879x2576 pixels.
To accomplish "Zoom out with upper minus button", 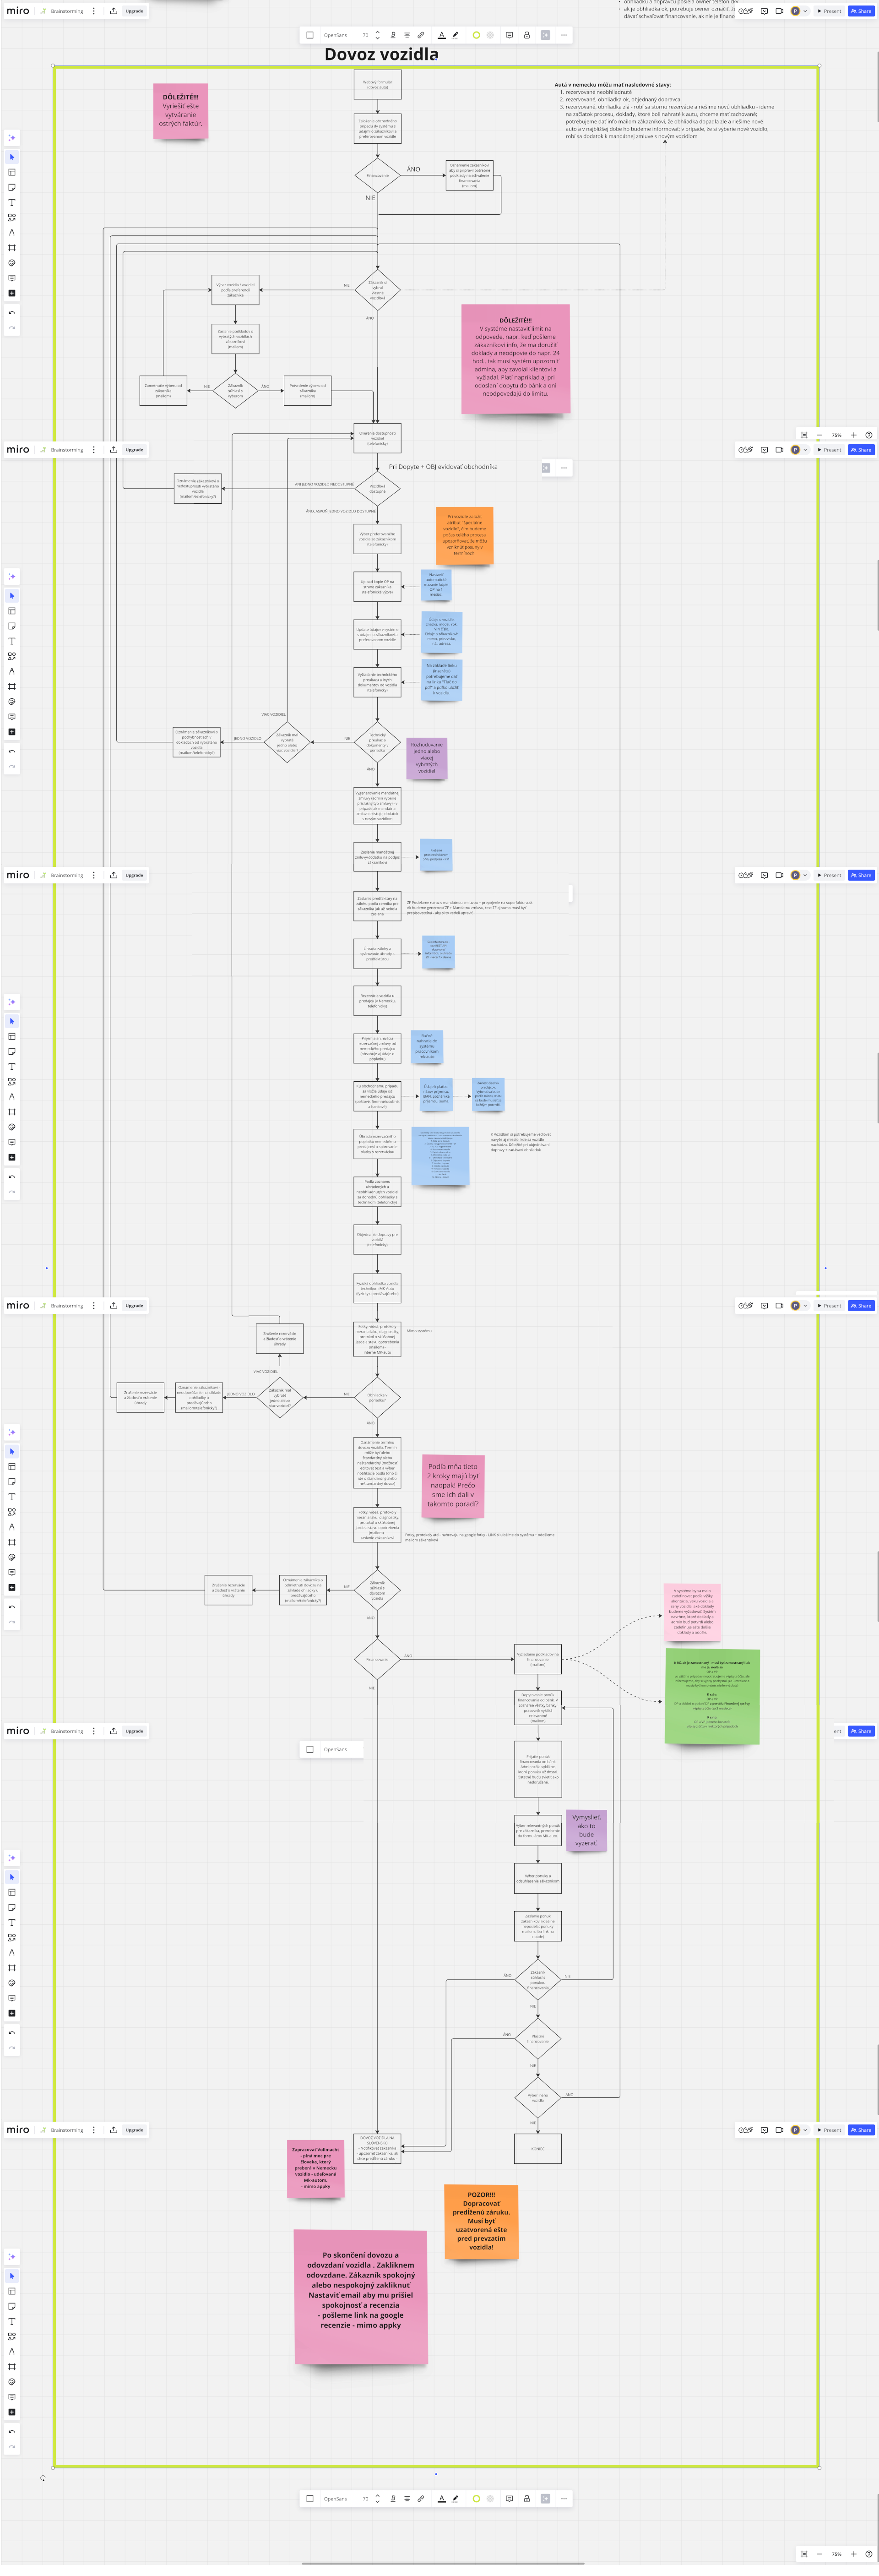I will 819,435.
